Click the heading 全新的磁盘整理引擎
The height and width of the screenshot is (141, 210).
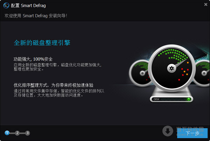42,43
